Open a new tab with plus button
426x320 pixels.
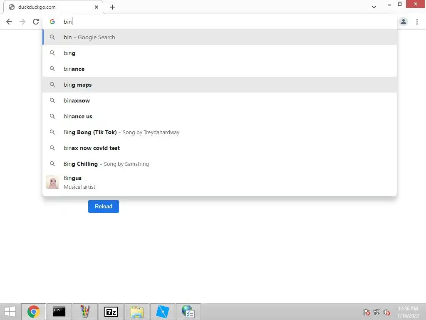tap(112, 7)
